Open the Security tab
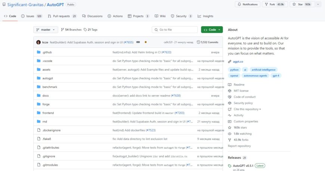325x171 pixels. [x=182, y=16]
